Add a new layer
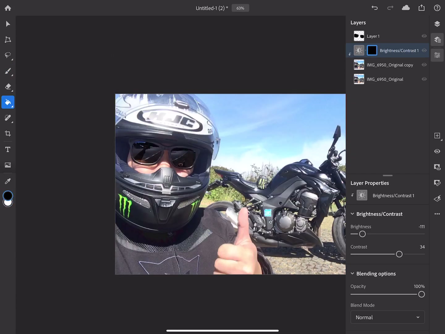This screenshot has height=334, width=445. 437,135
